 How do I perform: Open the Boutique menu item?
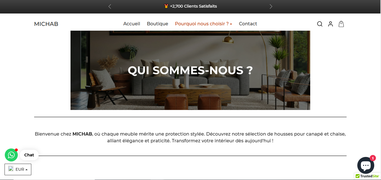157,24
